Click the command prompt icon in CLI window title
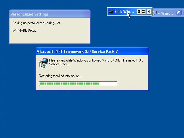 (x=111, y=12)
